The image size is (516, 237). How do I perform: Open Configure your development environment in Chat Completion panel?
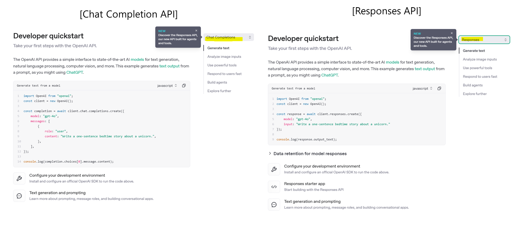[67, 175]
